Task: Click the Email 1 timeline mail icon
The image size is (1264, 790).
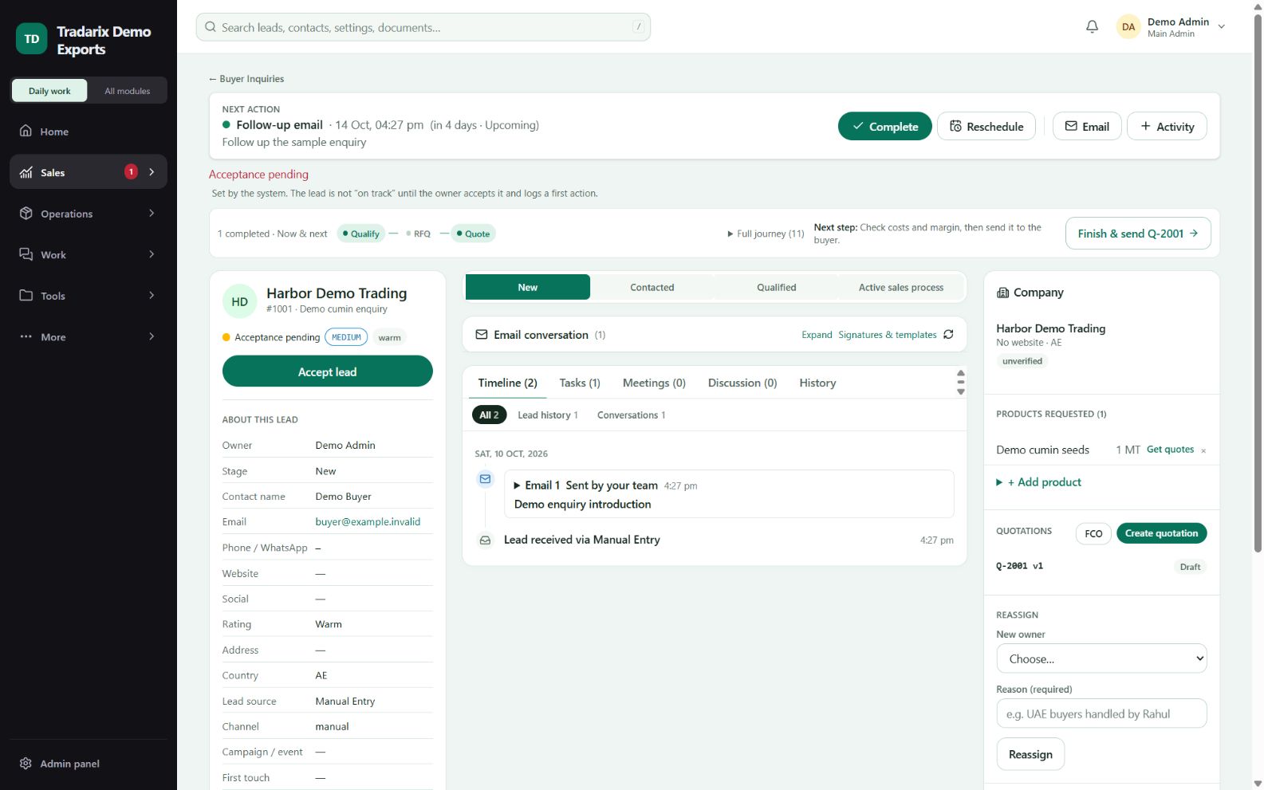Action: coord(485,479)
